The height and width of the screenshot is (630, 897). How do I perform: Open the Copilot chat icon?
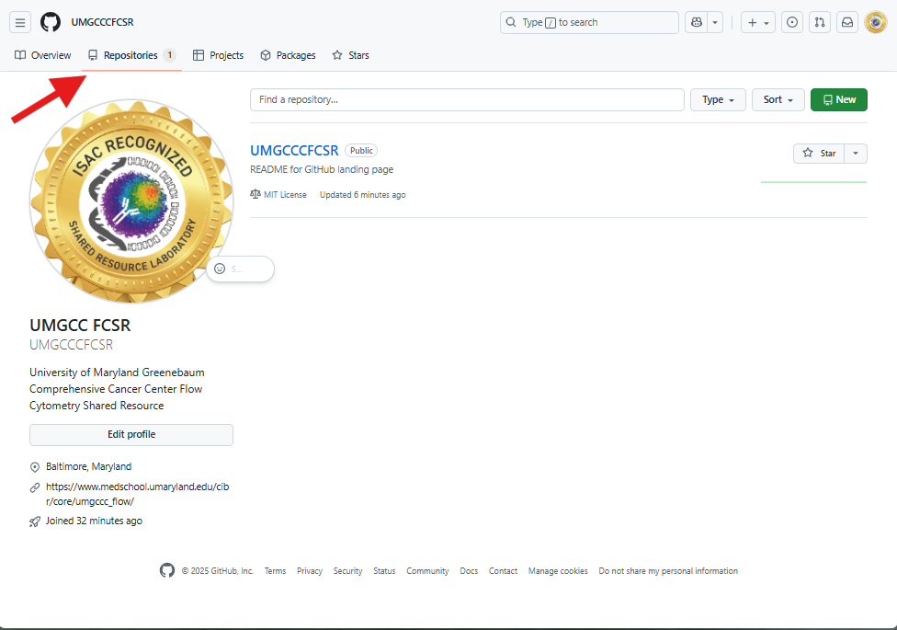pos(696,22)
